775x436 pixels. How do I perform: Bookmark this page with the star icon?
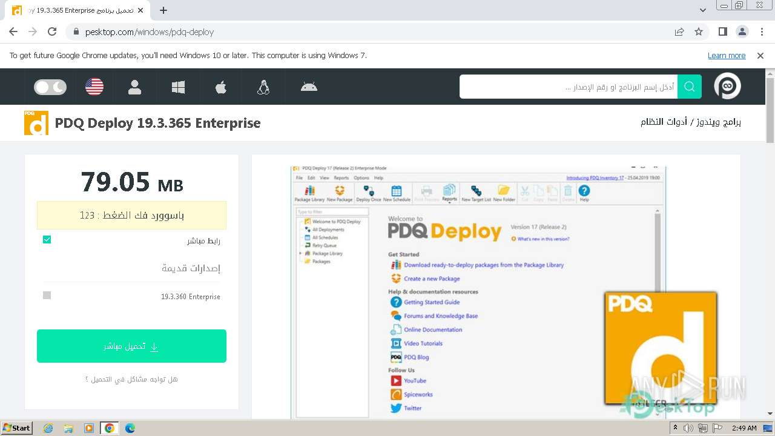699,32
